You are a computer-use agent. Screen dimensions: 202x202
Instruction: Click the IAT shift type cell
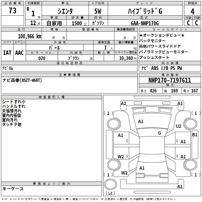(7, 53)
